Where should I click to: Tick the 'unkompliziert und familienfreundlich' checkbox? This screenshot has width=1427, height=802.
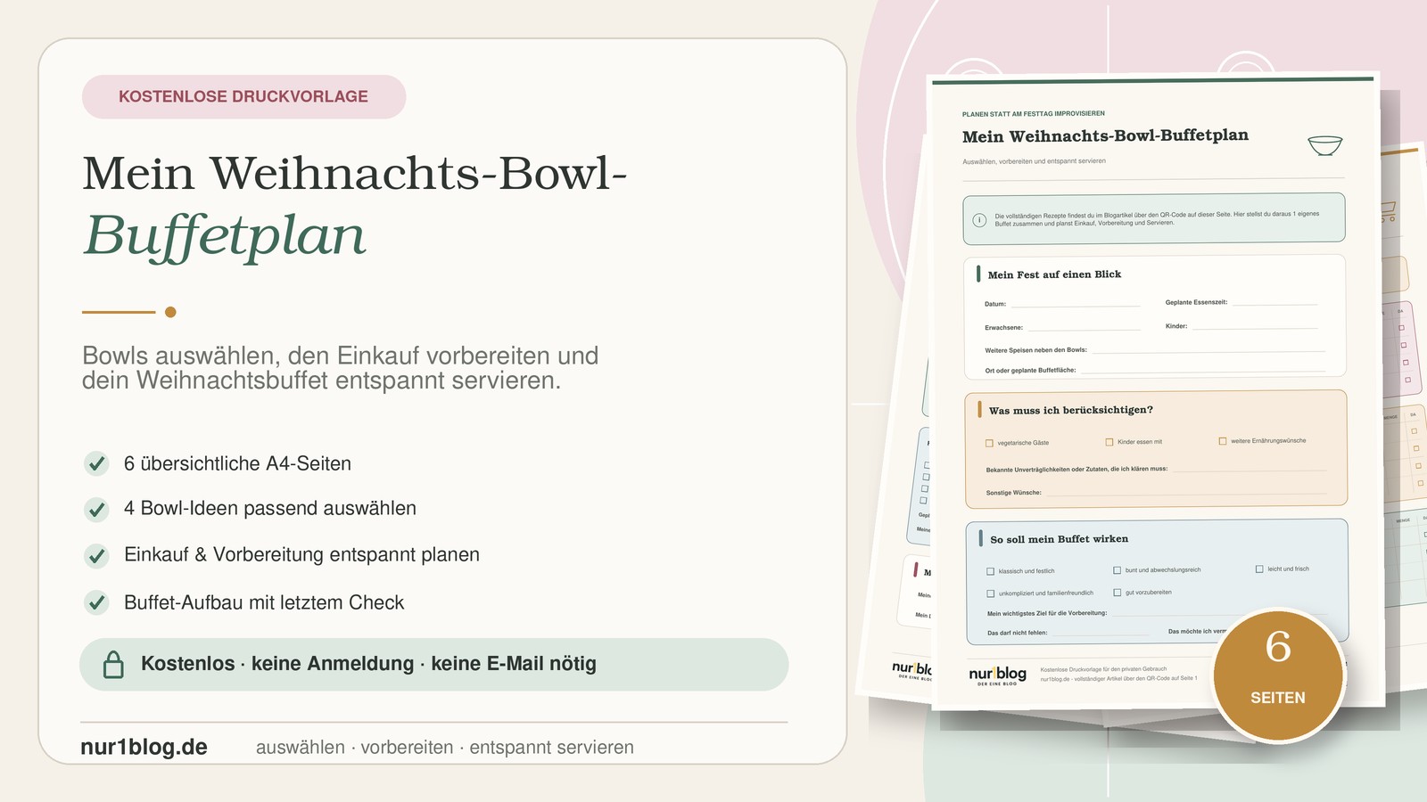coord(990,593)
